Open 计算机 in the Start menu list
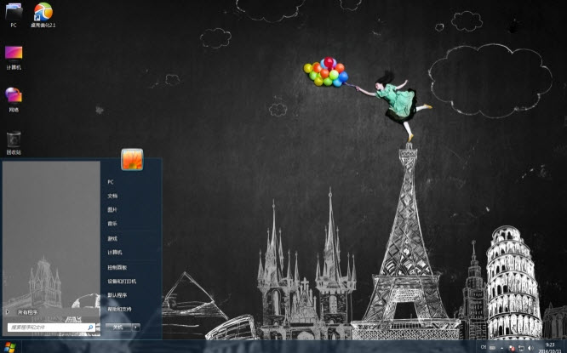Screen dimensions: 567x353 pos(115,252)
